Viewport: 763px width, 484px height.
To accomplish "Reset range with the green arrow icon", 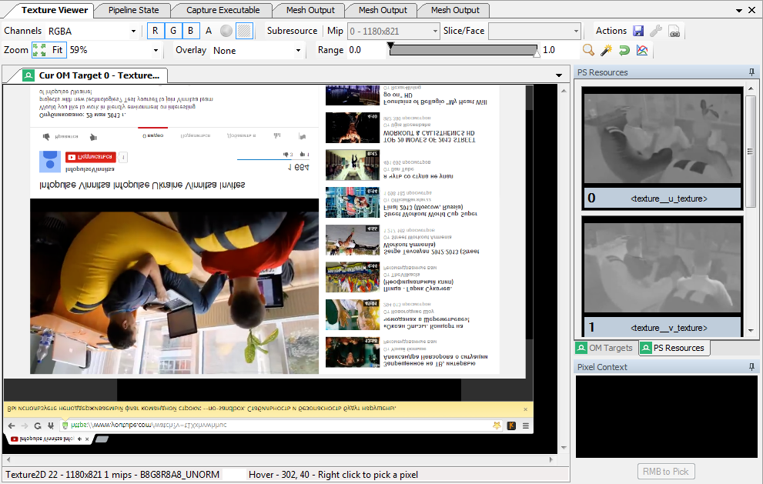I will click(x=624, y=50).
